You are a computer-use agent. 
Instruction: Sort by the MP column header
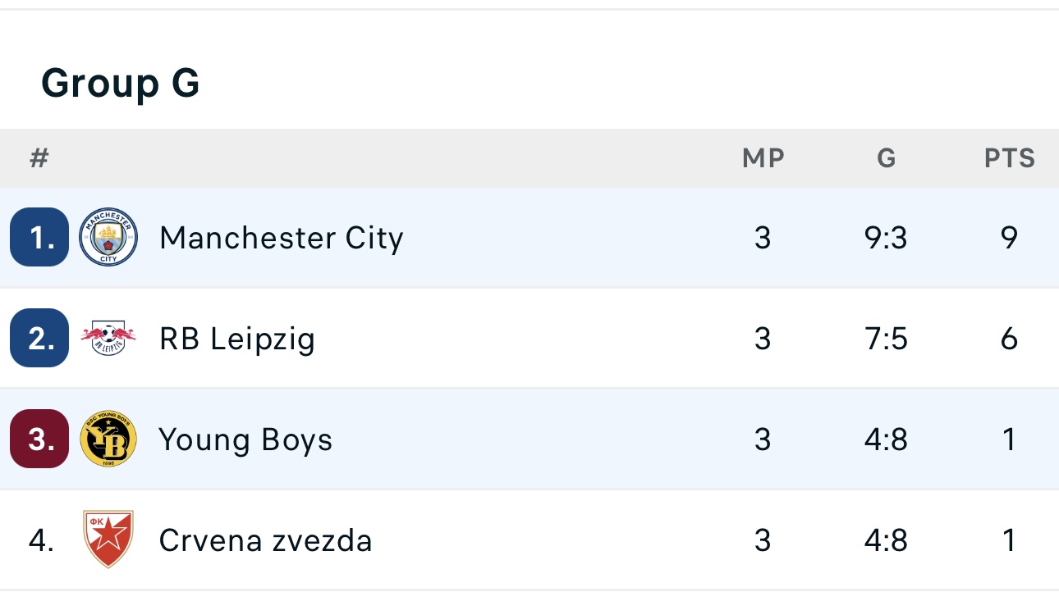pyautogui.click(x=763, y=158)
